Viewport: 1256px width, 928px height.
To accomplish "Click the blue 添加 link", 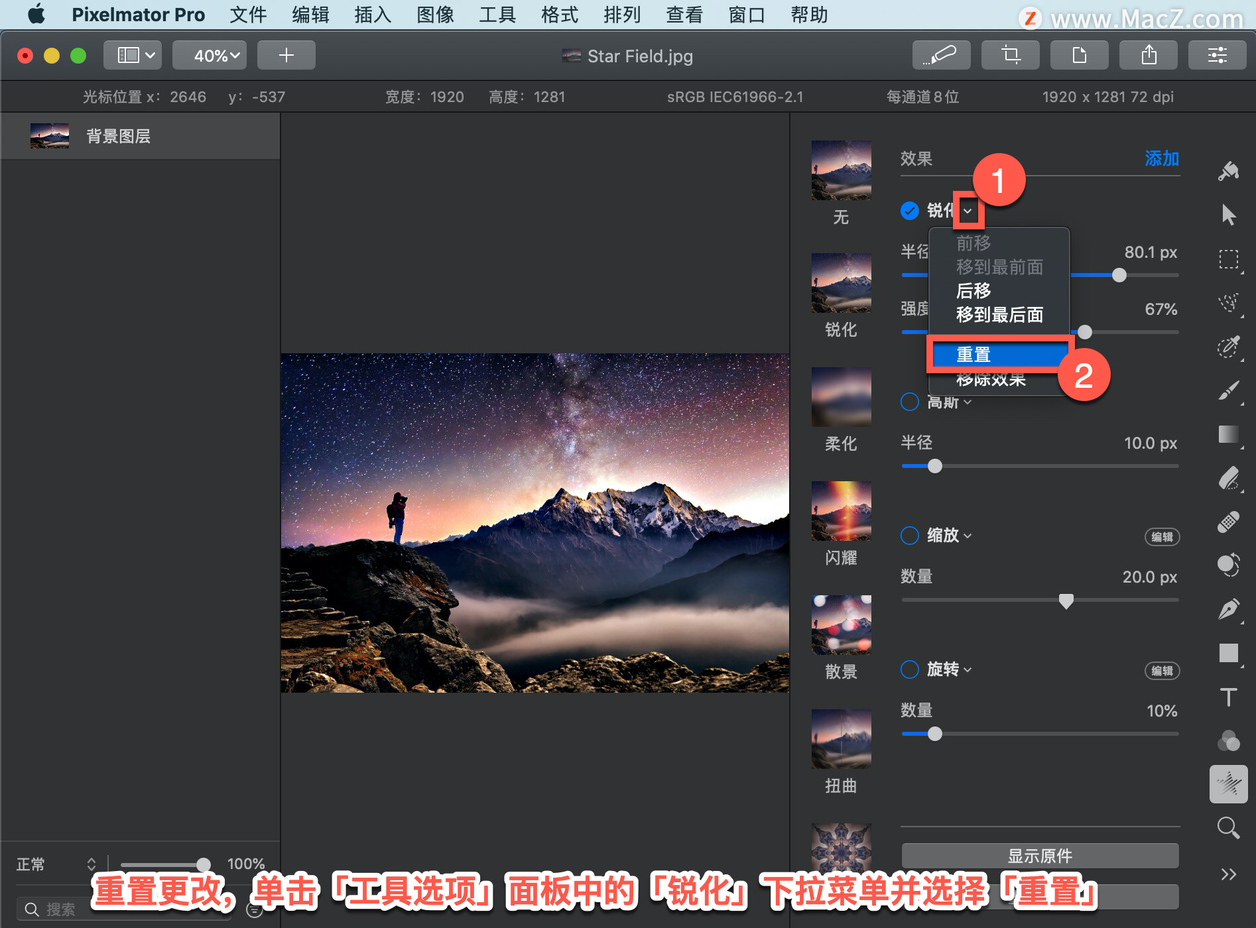I will (x=1162, y=158).
